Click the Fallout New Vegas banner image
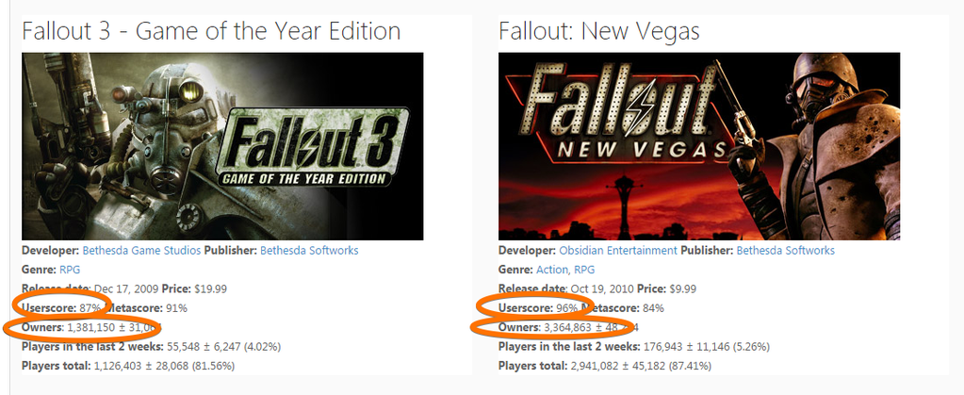The width and height of the screenshot is (964, 395). (699, 146)
